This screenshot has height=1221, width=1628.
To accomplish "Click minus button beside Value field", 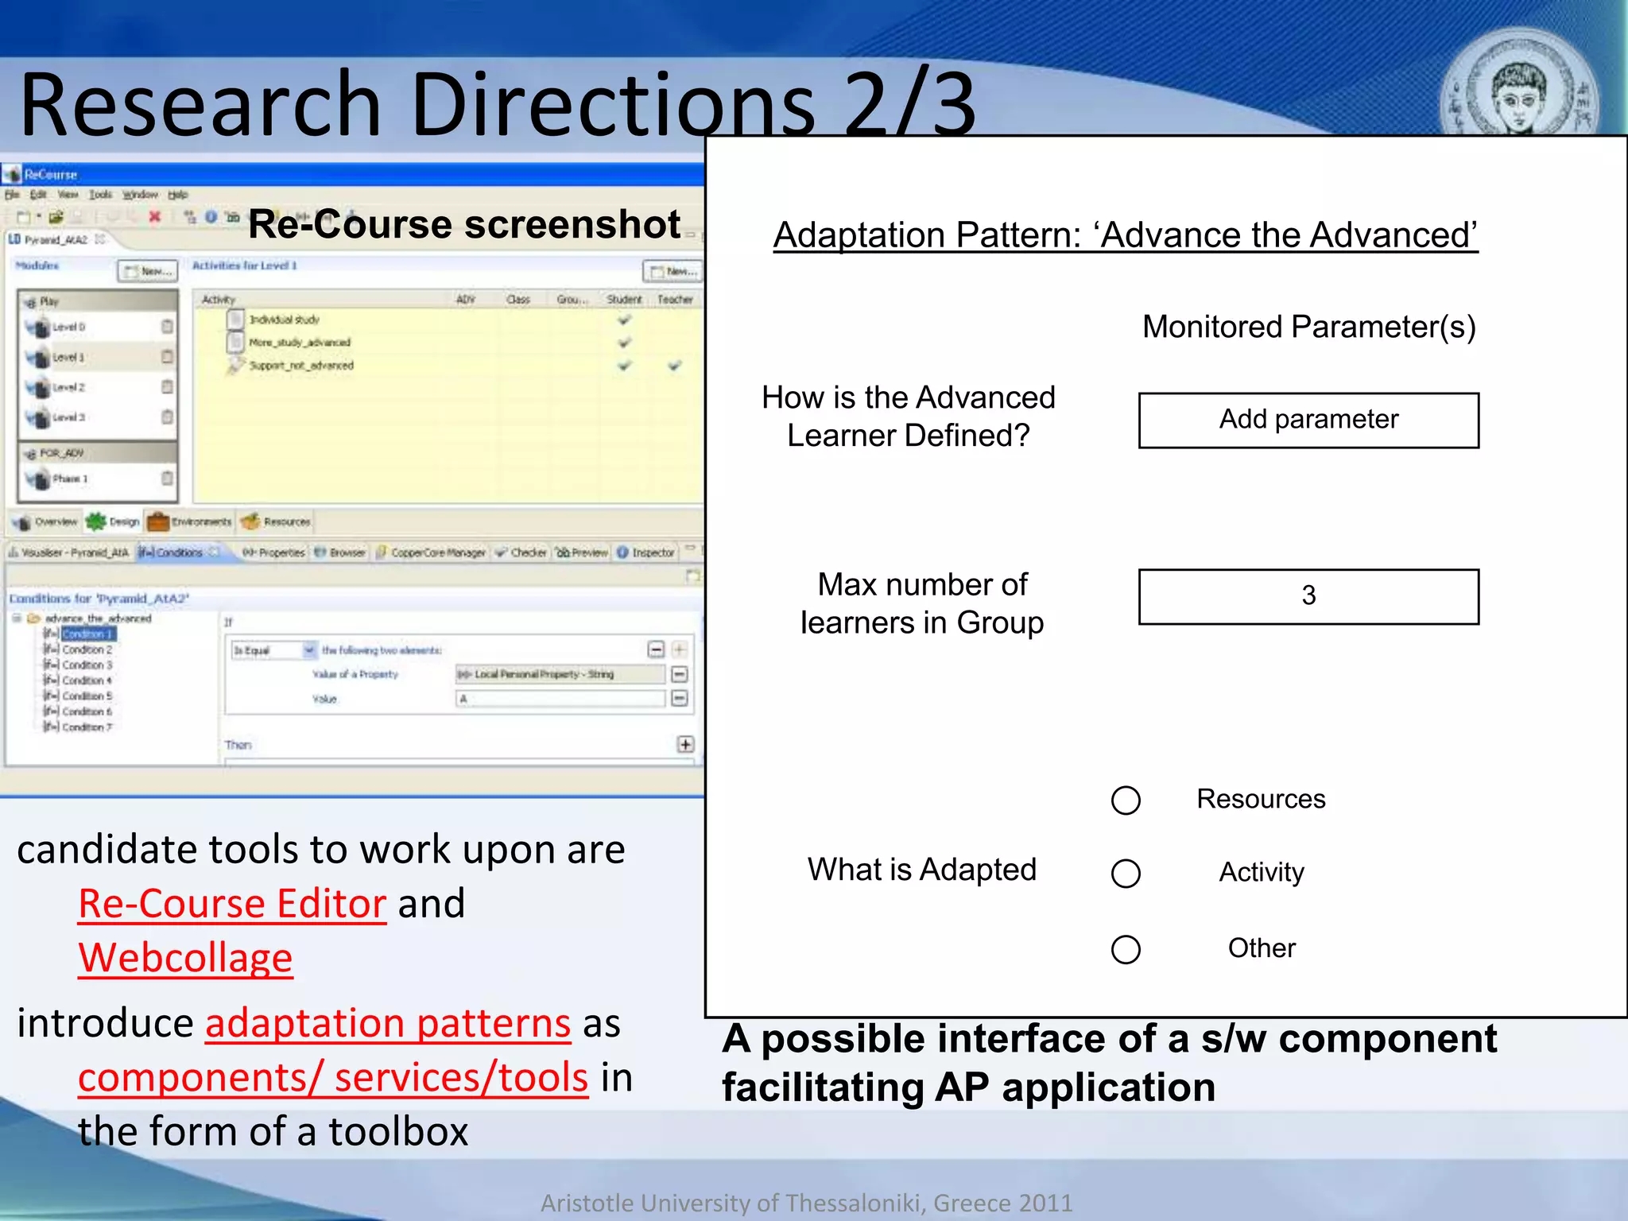I will coord(680,698).
